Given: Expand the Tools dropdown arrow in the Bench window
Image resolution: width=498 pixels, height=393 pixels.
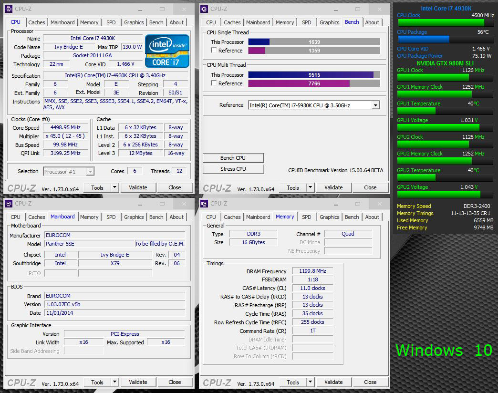Looking at the screenshot, I should coord(311,187).
